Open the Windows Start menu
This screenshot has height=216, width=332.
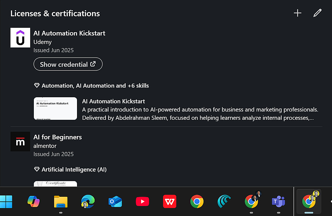[x=6, y=201]
